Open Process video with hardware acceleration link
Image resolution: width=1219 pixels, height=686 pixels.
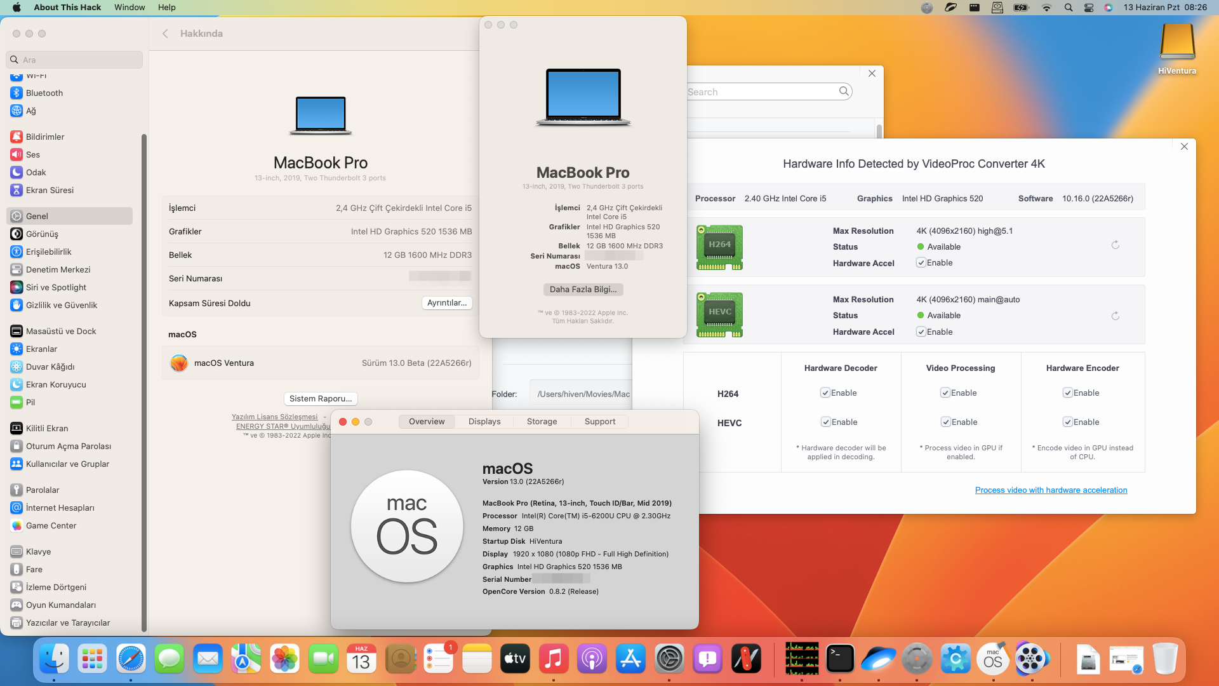pos(1051,490)
